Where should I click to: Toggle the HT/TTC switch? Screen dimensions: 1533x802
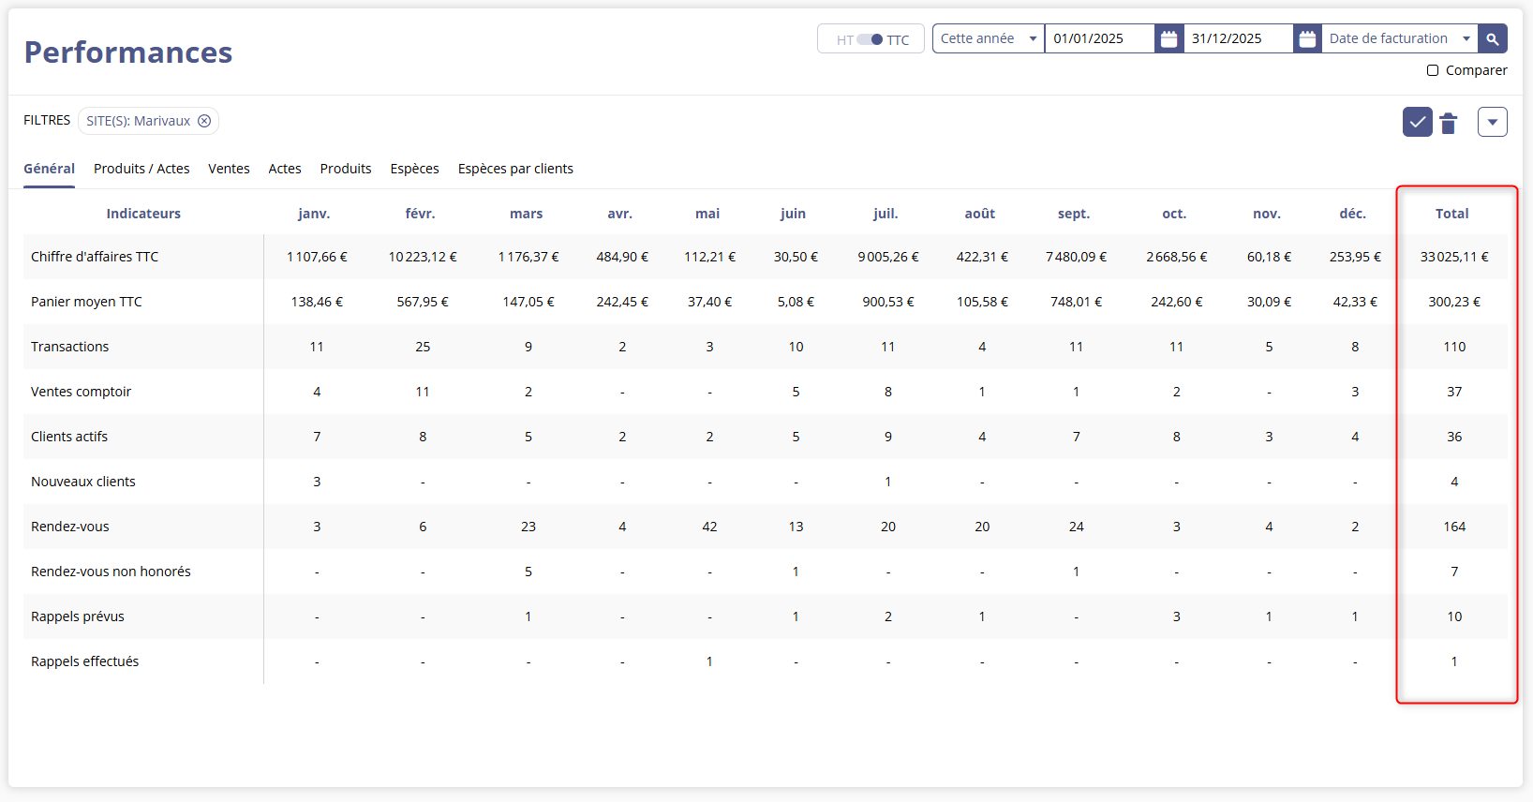871,39
